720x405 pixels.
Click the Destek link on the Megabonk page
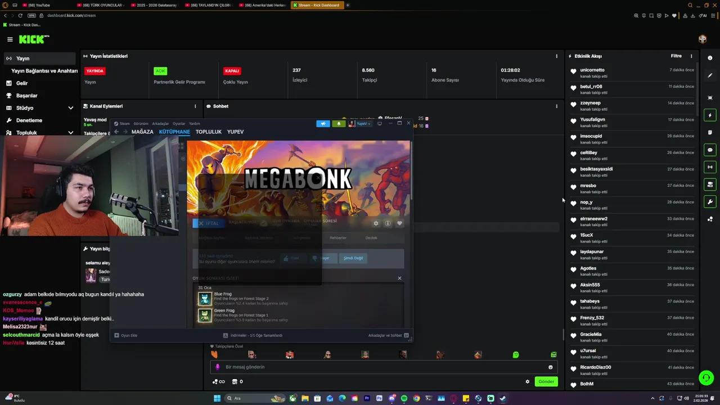(371, 238)
